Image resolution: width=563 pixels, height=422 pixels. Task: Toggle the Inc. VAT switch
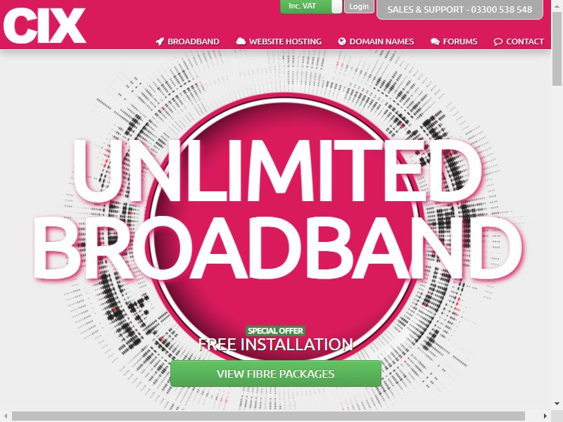[x=311, y=6]
